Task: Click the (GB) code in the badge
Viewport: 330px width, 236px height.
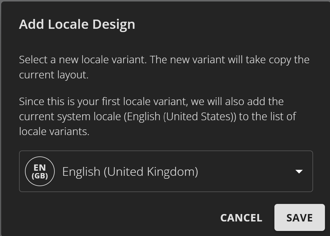Action: 40,176
